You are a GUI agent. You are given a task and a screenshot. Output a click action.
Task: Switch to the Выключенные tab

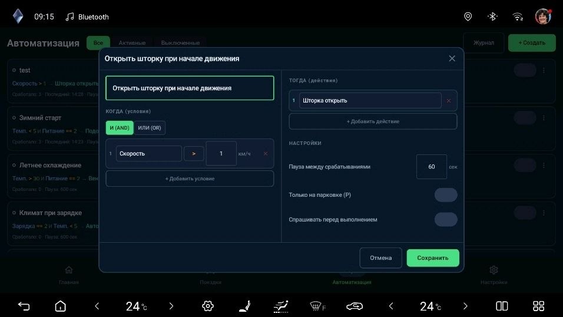point(180,43)
